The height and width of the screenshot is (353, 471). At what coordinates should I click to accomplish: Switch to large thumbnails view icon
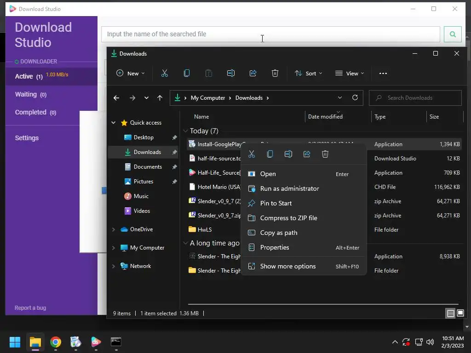460,313
